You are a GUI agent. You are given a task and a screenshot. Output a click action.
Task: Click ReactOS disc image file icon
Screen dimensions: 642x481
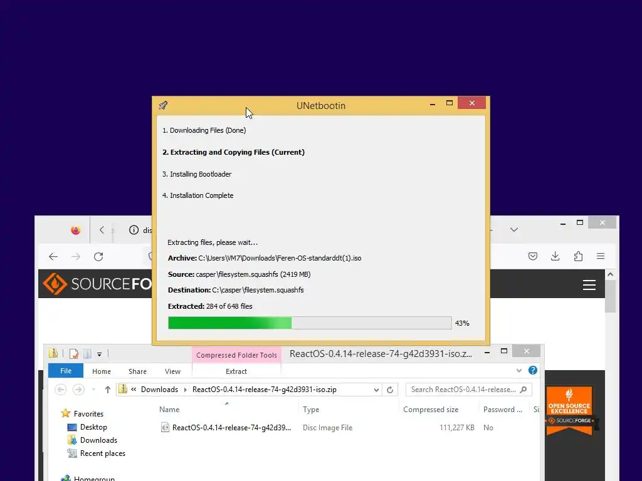(165, 427)
